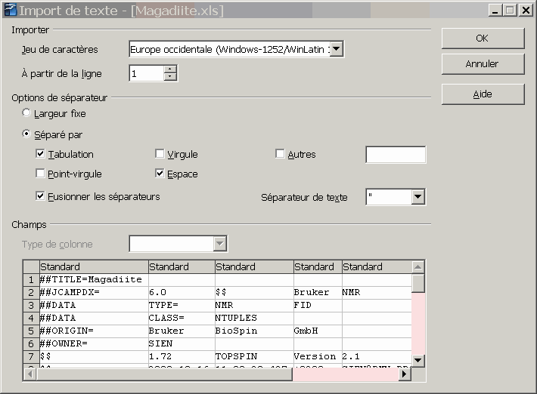Click the application icon in the title bar
Image resolution: width=537 pixels, height=394 pixels.
[11, 10]
